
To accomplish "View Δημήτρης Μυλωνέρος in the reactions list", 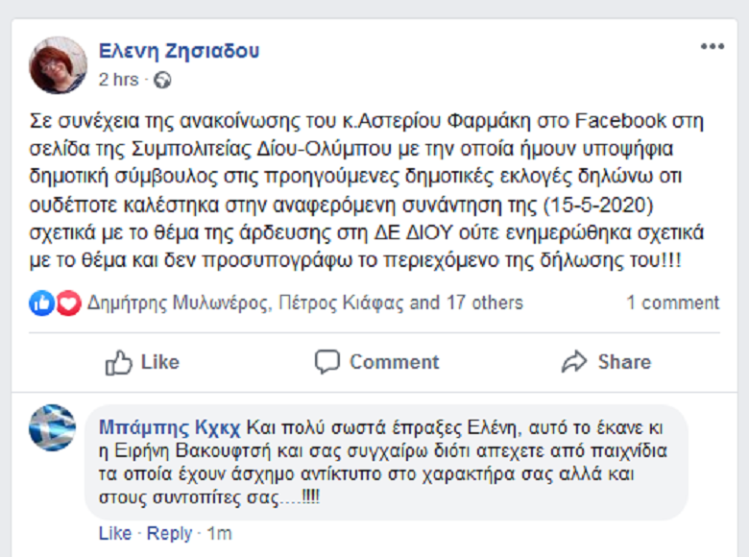I will click(x=177, y=303).
